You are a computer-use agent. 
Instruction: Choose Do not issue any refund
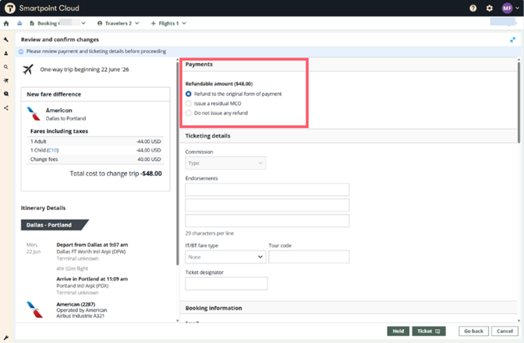coord(189,114)
